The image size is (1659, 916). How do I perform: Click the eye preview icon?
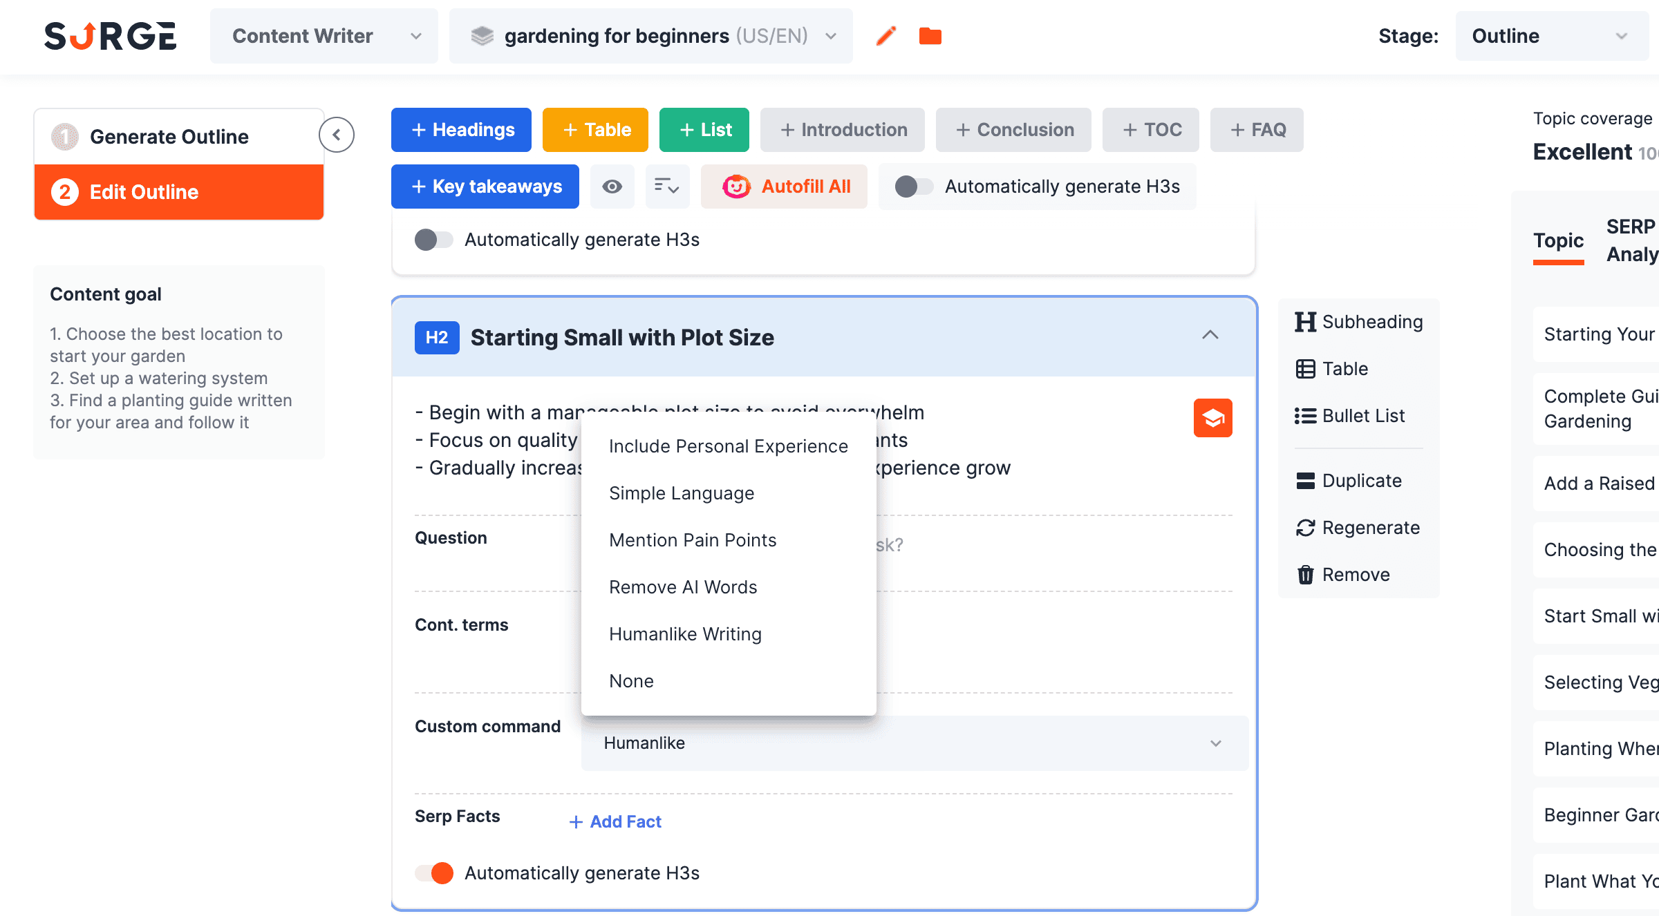[612, 187]
